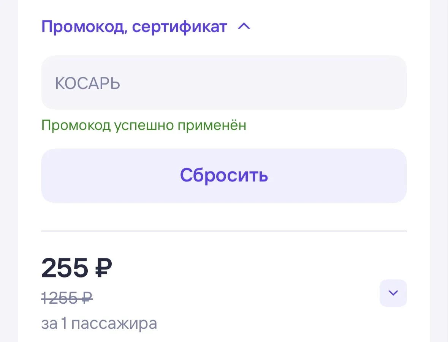Screen dimensions: 448x342
Task: Reset the applied promo code via Сбросить
Action: click(x=224, y=176)
